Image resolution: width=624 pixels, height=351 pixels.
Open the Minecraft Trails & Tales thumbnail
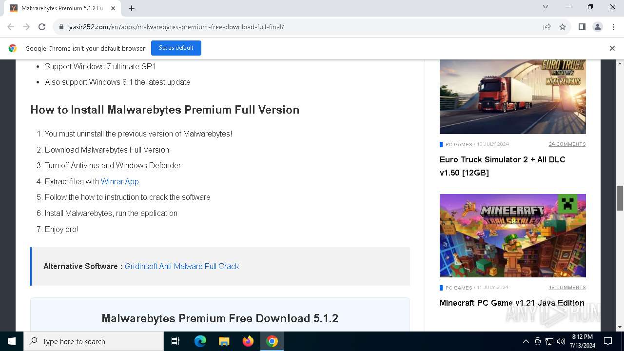513,235
